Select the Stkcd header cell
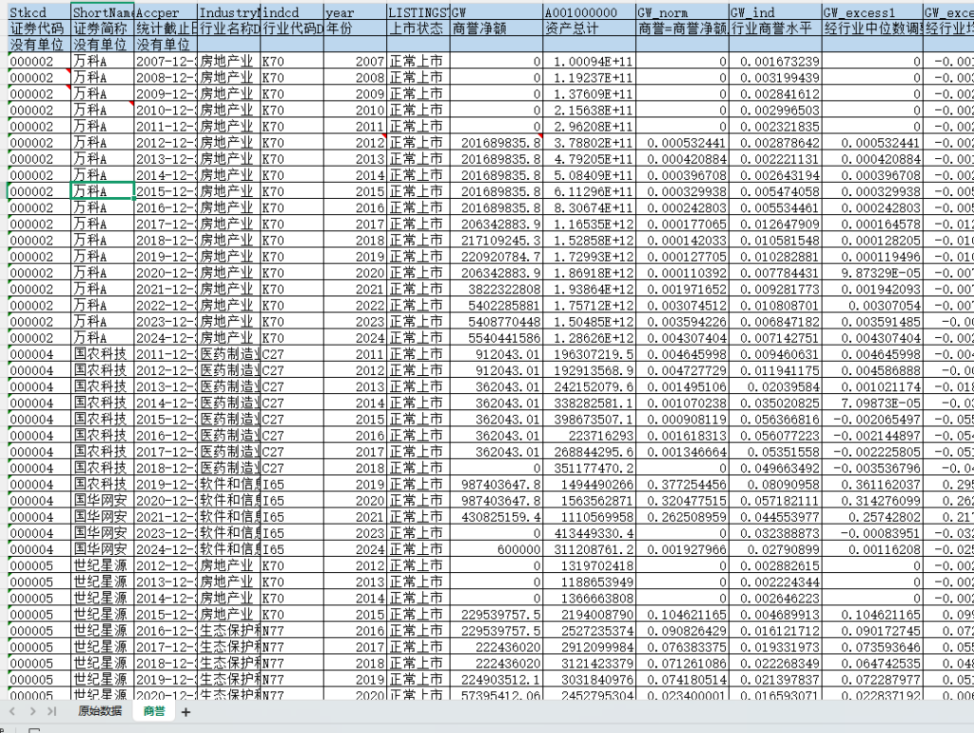 (x=40, y=12)
